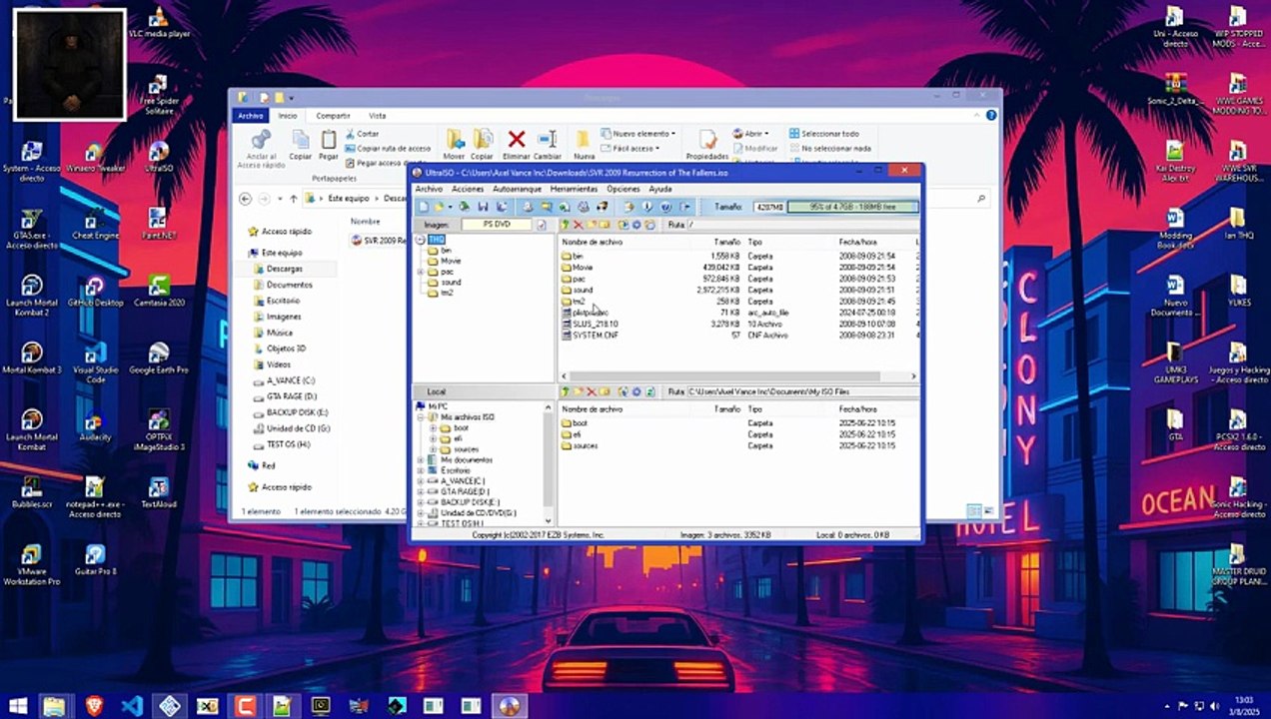Switch to the Vista tab in Explorer
Viewport: 1271px width, 719px height.
coord(377,116)
